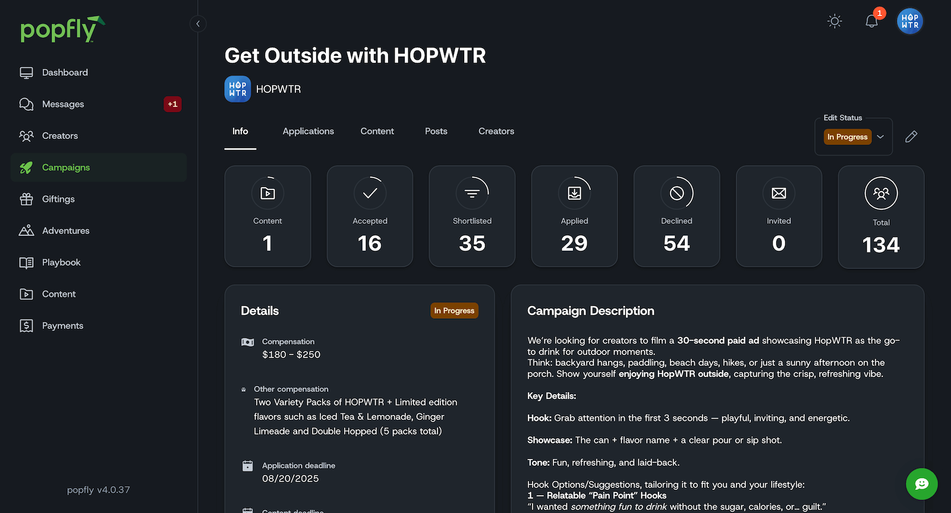Open Payments in the sidebar

tap(99, 326)
